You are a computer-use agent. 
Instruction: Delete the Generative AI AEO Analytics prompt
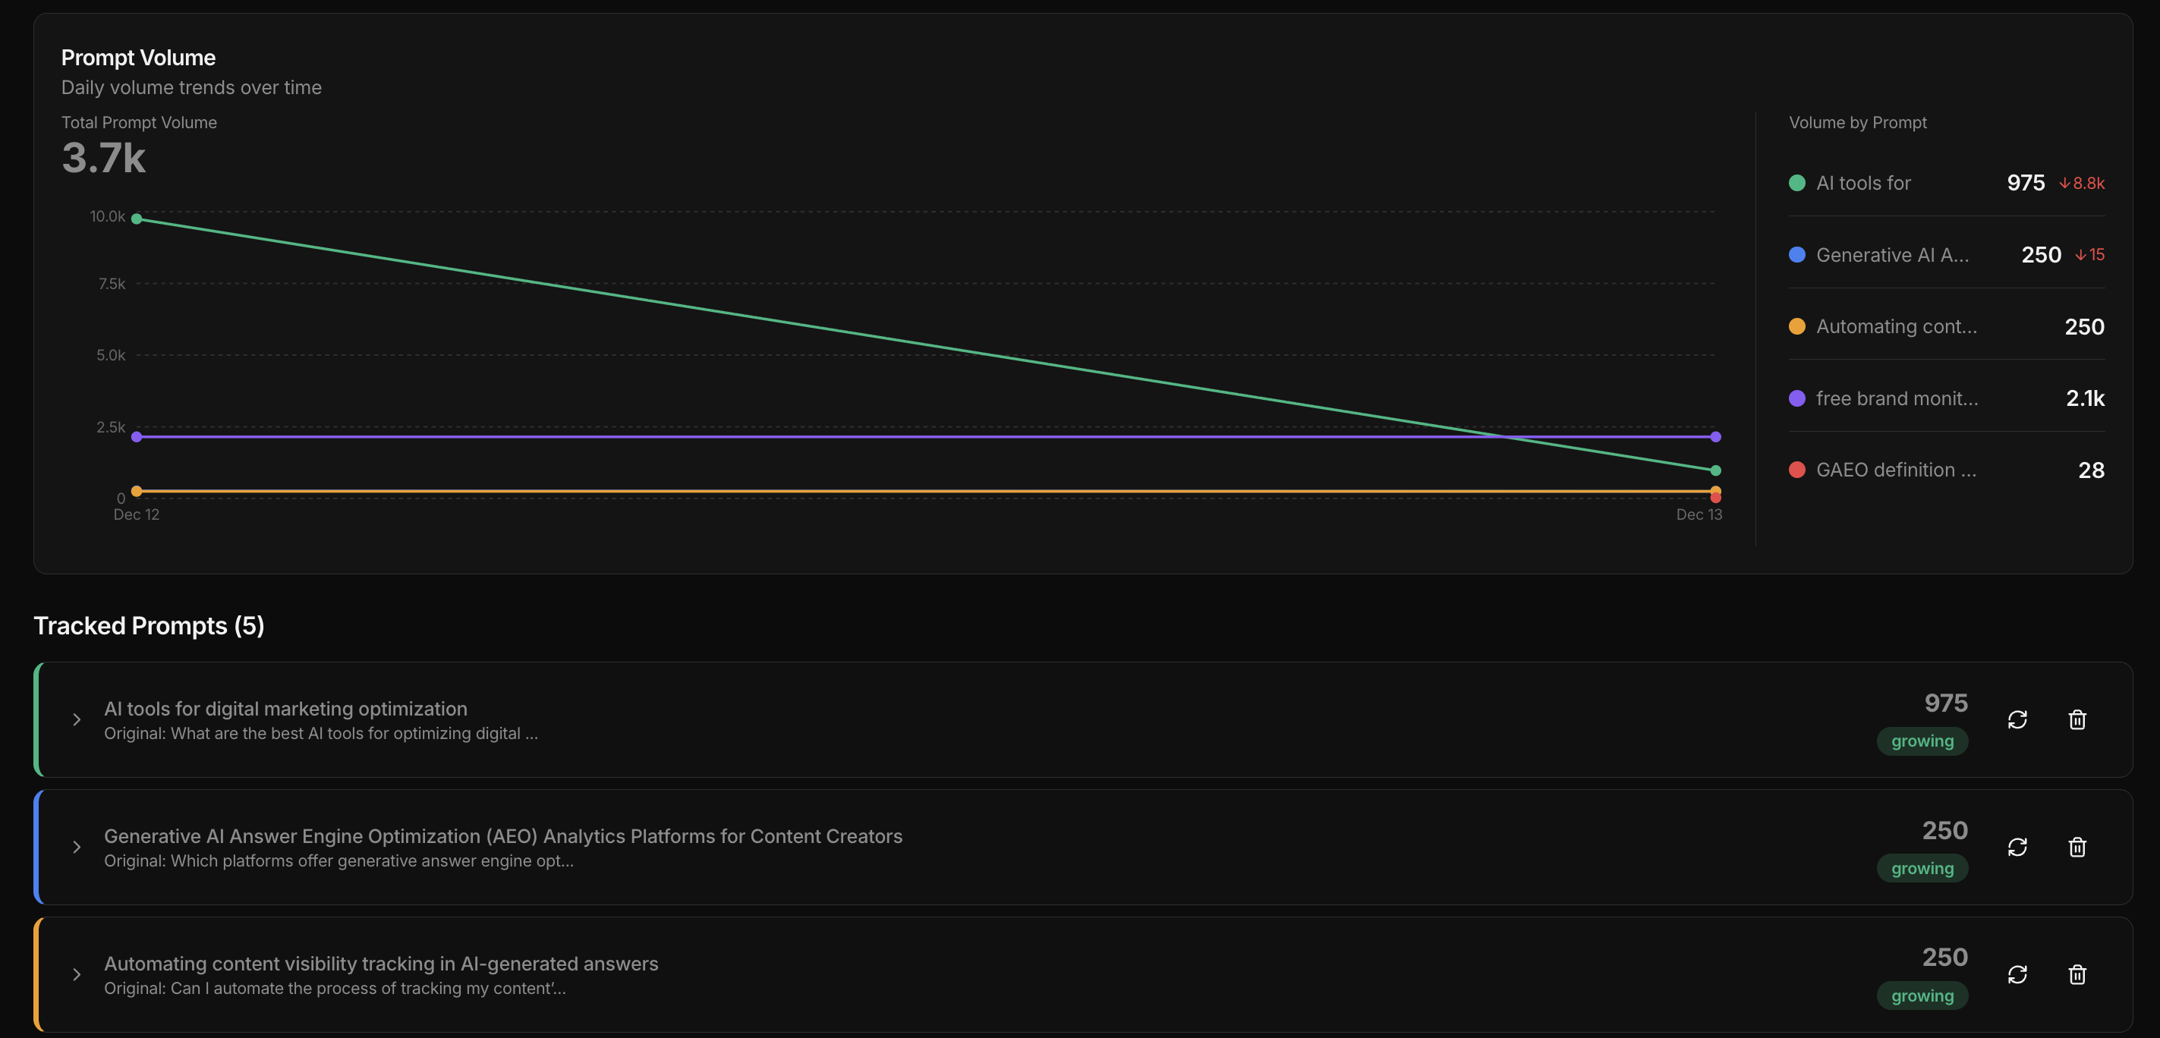2077,847
